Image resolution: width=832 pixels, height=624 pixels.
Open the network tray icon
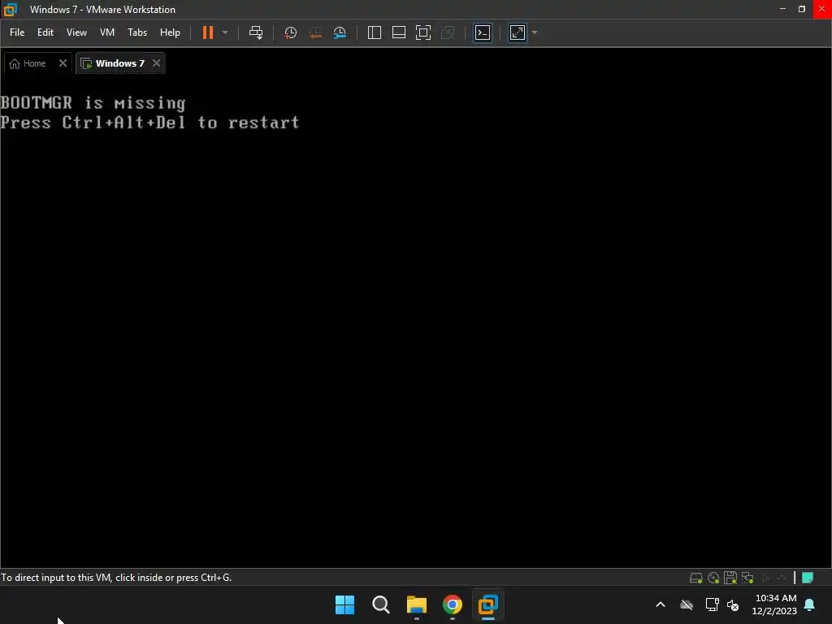[x=712, y=604]
